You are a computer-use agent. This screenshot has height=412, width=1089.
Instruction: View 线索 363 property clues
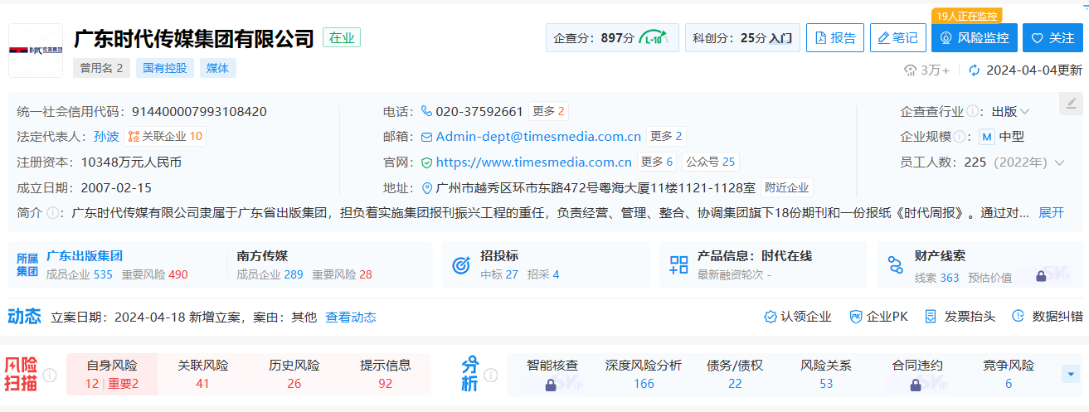(936, 278)
